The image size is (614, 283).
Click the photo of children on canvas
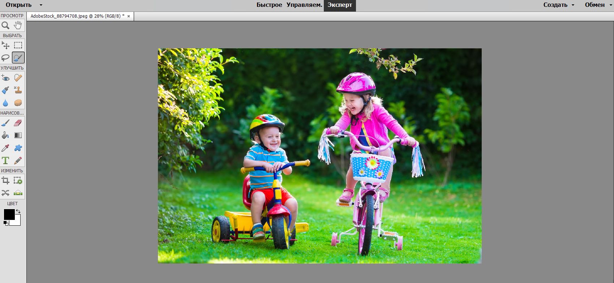(319, 156)
